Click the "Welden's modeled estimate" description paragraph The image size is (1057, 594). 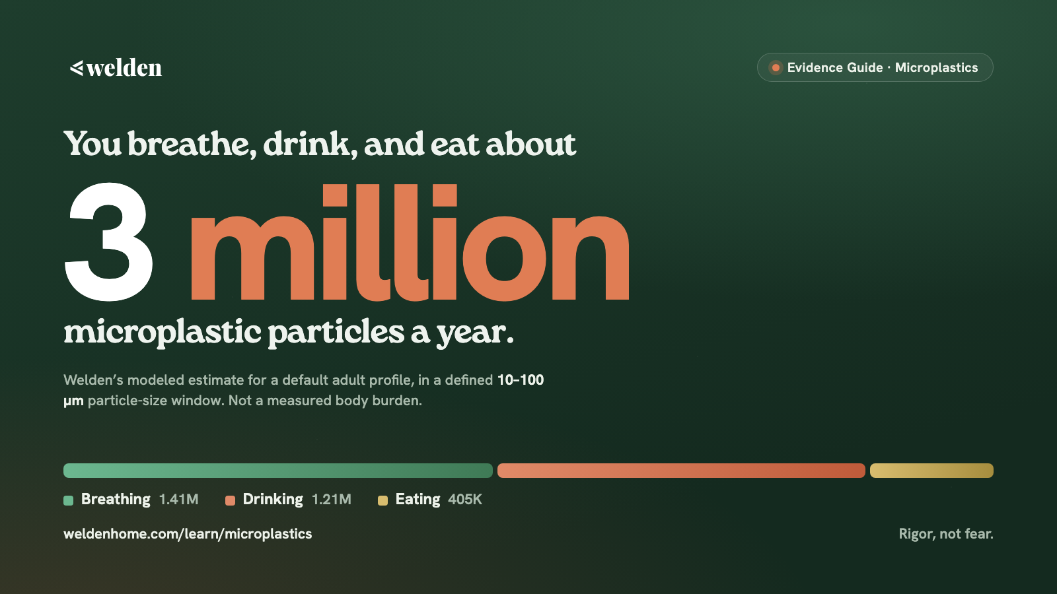[x=304, y=390]
